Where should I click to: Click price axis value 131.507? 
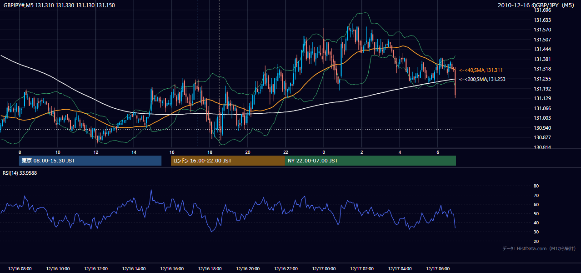coord(542,40)
